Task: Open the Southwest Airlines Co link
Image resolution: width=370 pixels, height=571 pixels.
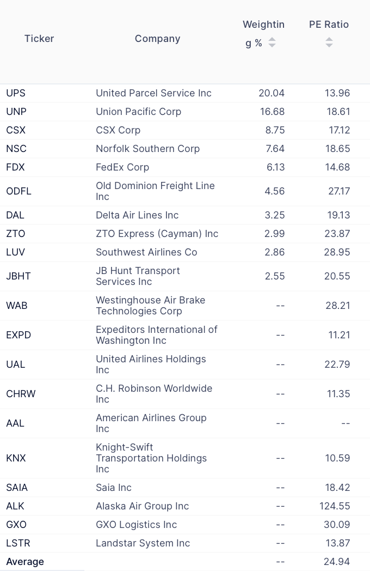Action: (146, 252)
